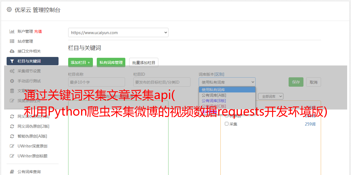351x175 pixels.
Task: Open 私有词库管理
Action: [x=111, y=62]
